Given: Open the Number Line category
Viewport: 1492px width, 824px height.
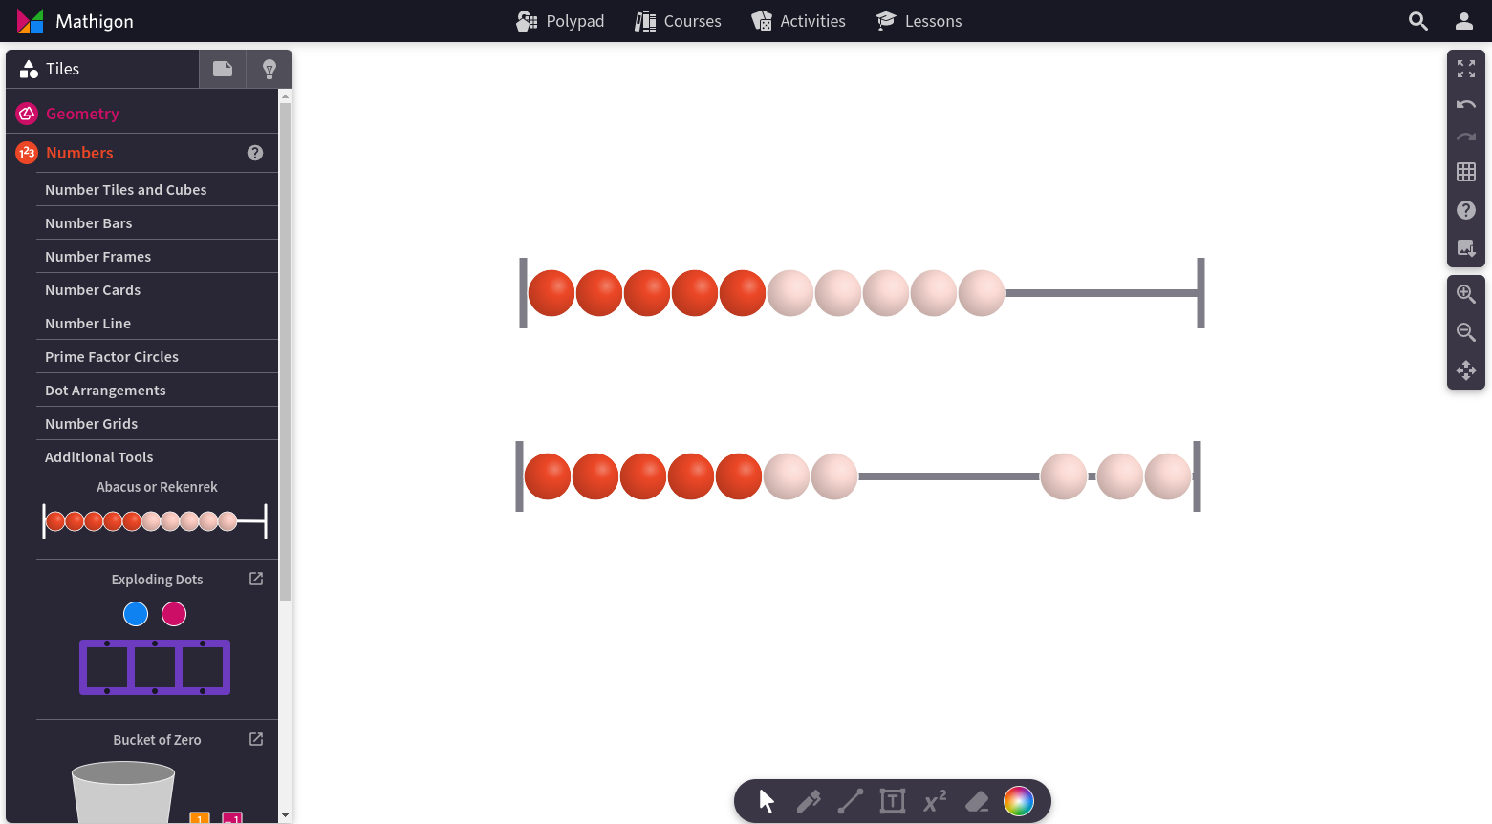Looking at the screenshot, I should (x=88, y=323).
